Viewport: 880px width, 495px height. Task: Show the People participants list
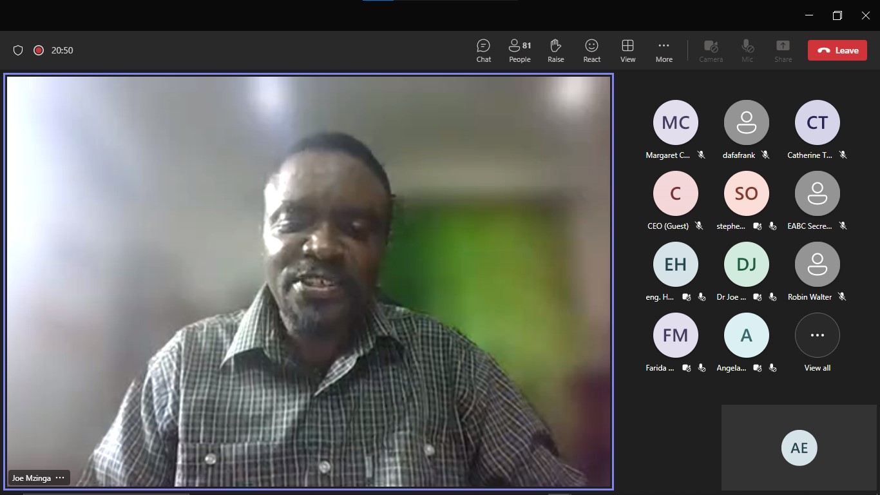tap(519, 50)
